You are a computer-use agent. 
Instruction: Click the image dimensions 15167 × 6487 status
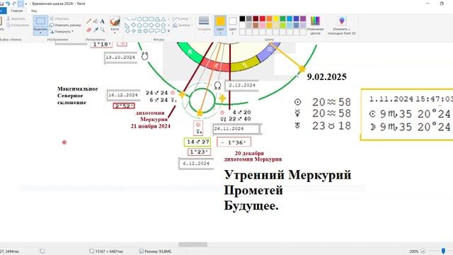point(107,251)
